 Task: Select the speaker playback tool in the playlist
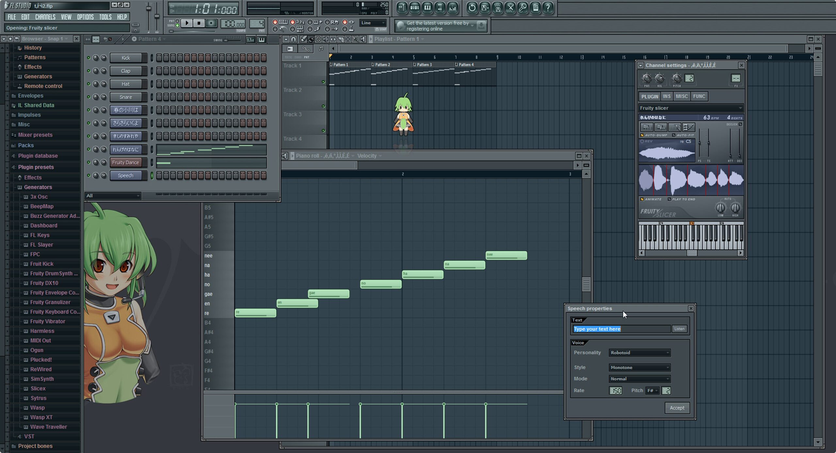[363, 39]
